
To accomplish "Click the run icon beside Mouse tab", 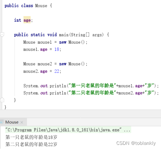I will pos(1,122).
